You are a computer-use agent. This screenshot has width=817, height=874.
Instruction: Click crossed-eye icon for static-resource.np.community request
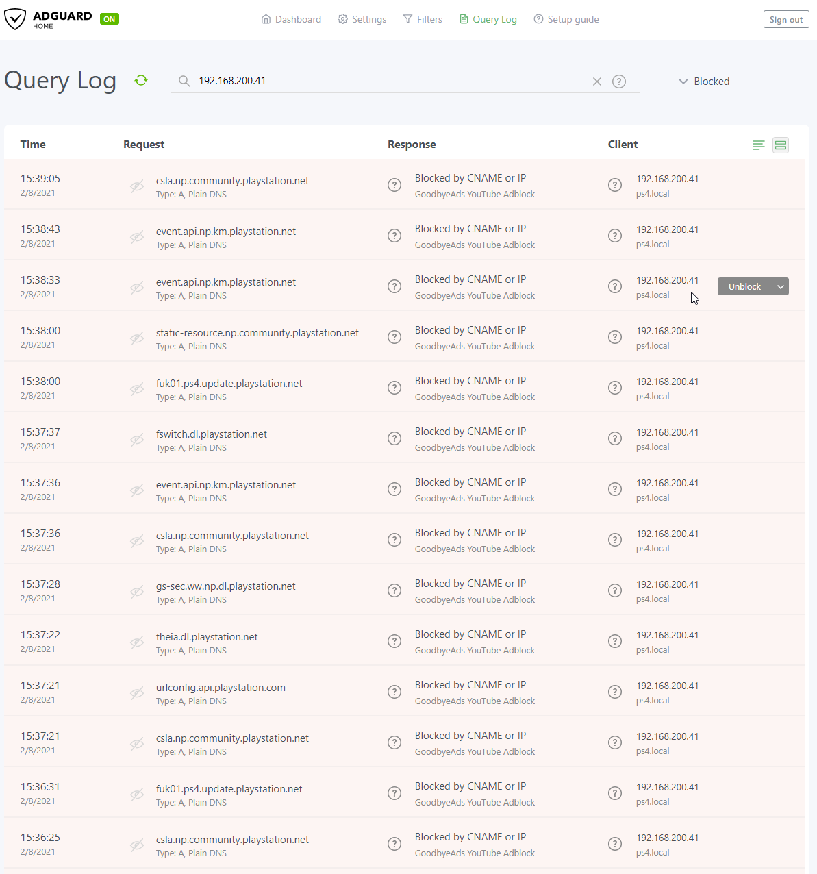tap(137, 338)
